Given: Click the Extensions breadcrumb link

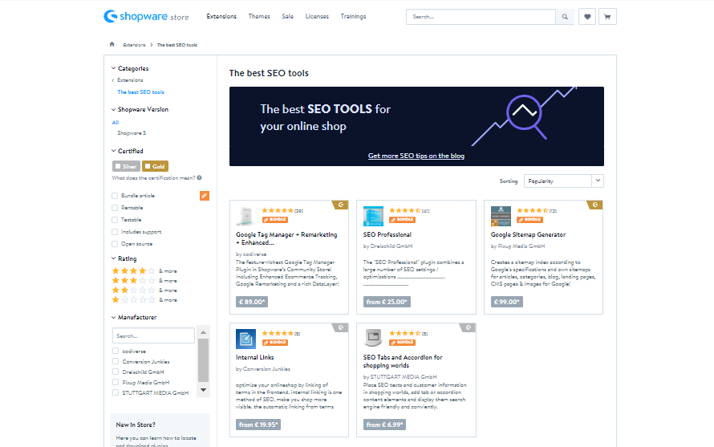Looking at the screenshot, I should tap(134, 45).
